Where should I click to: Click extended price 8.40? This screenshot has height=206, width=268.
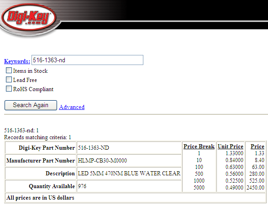[259, 160]
